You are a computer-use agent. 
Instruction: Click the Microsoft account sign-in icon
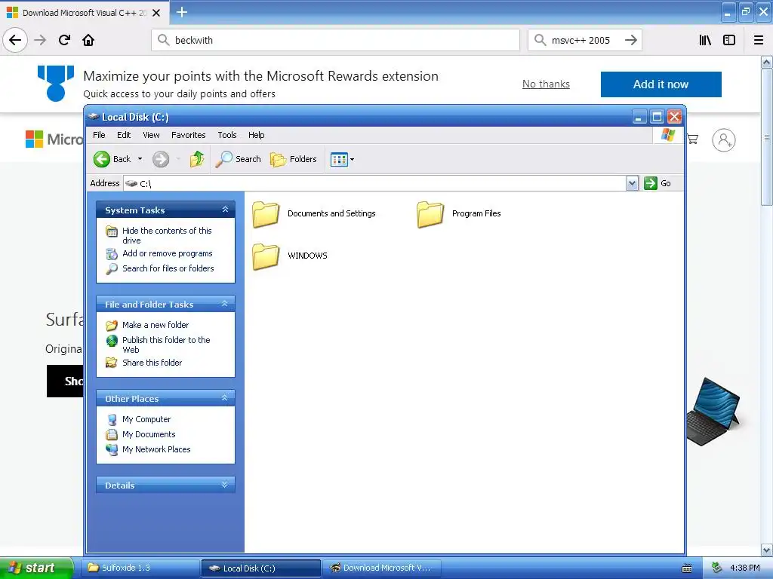pos(724,140)
